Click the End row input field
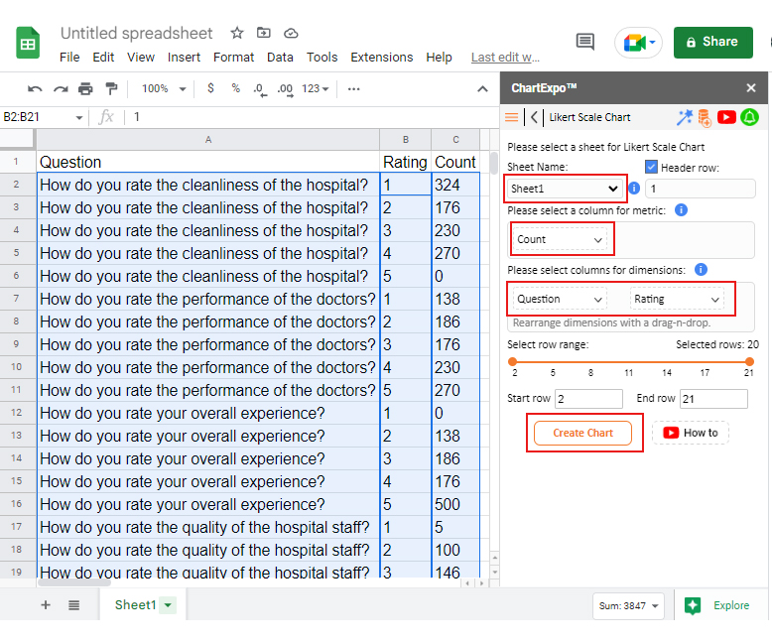 point(713,399)
